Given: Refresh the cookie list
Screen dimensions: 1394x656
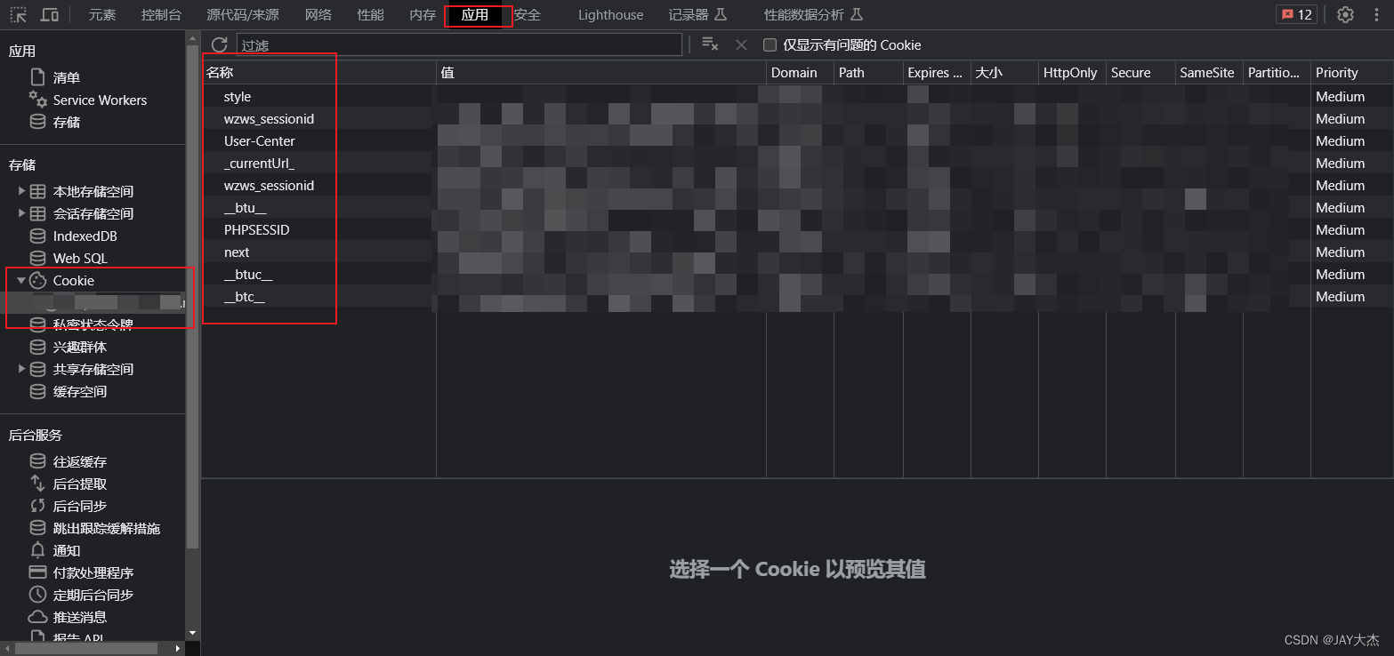Looking at the screenshot, I should (x=219, y=44).
